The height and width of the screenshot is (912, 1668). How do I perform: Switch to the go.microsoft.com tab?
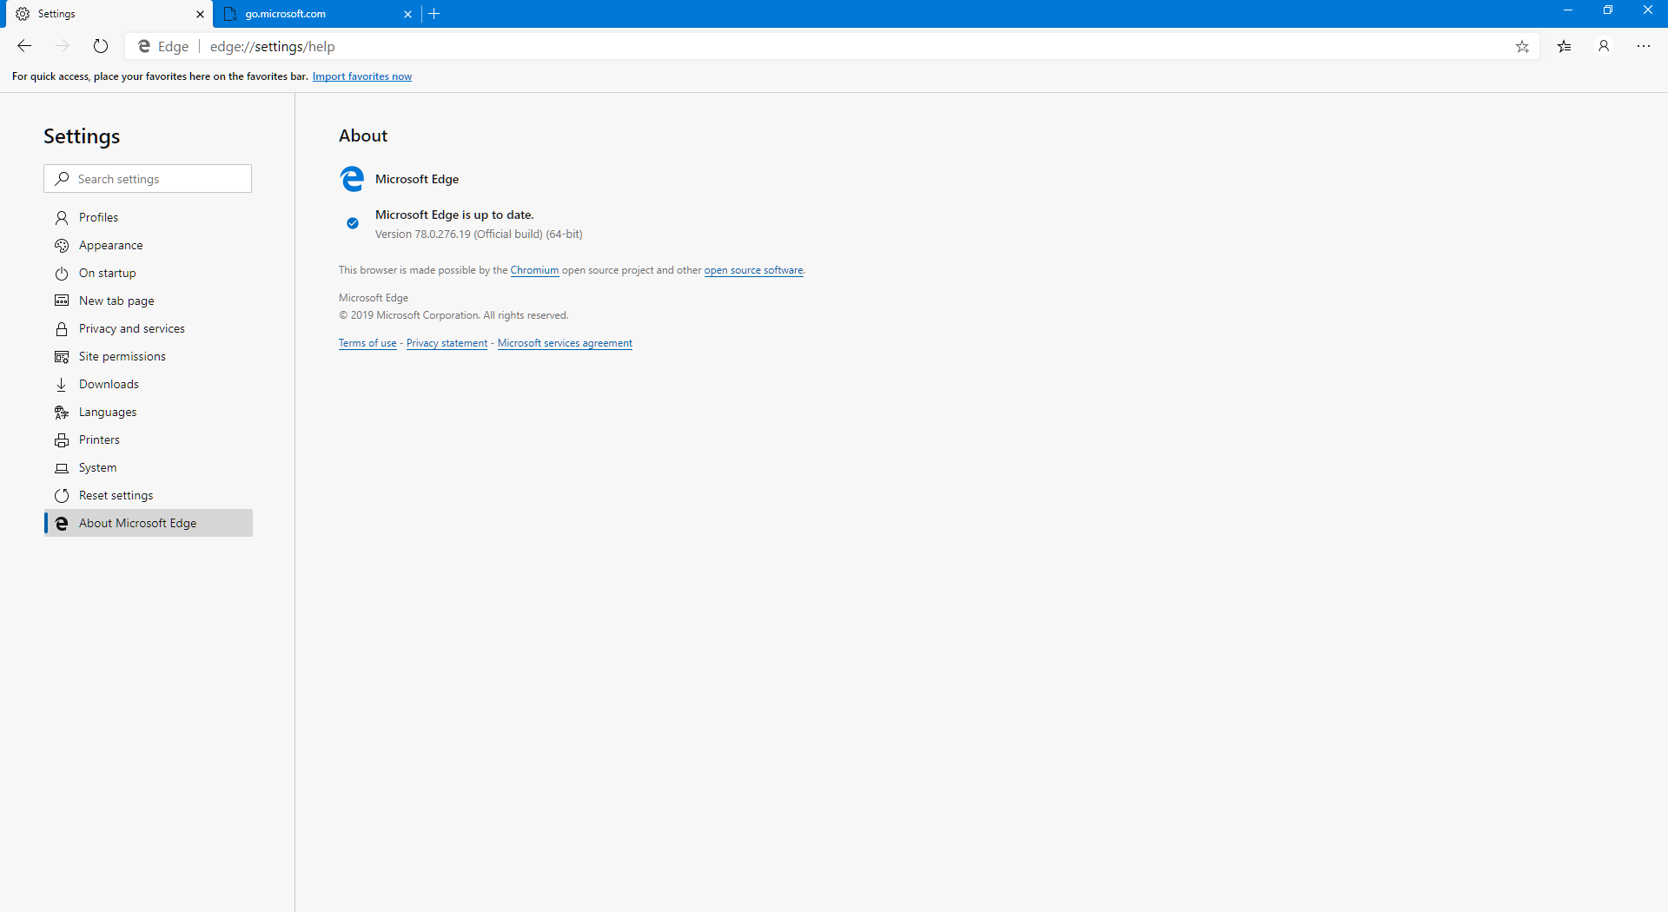pyautogui.click(x=317, y=14)
